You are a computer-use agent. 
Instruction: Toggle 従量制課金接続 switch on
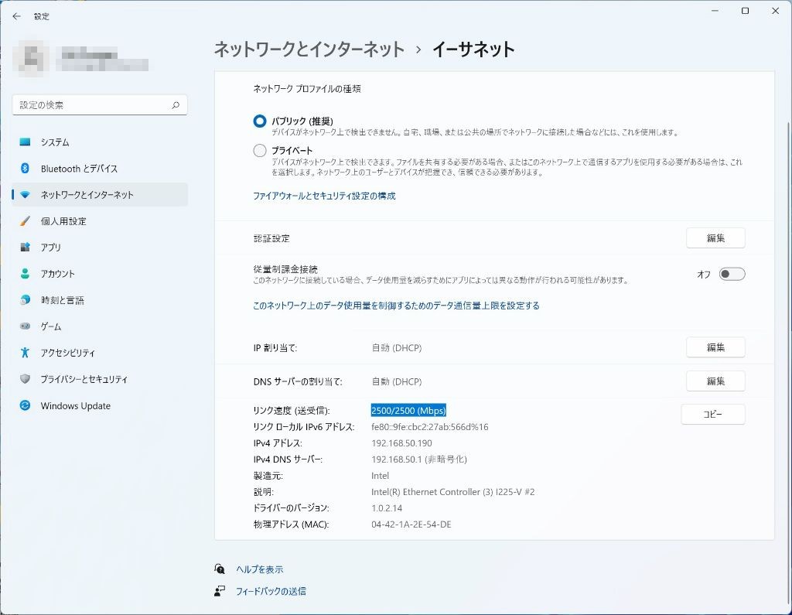click(732, 274)
